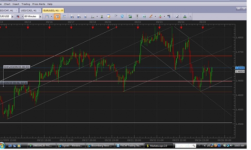The image size is (251, 150).
Task: Click the 1.4800 price axis label
Action: tap(239, 38)
